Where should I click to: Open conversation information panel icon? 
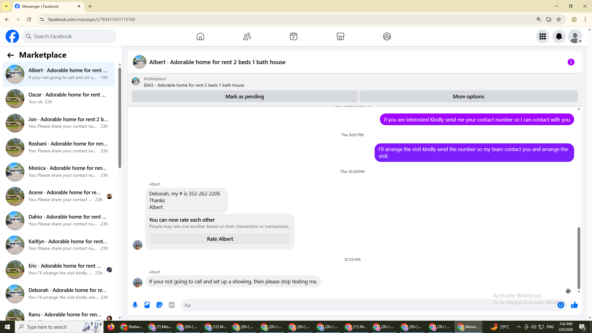(x=571, y=62)
